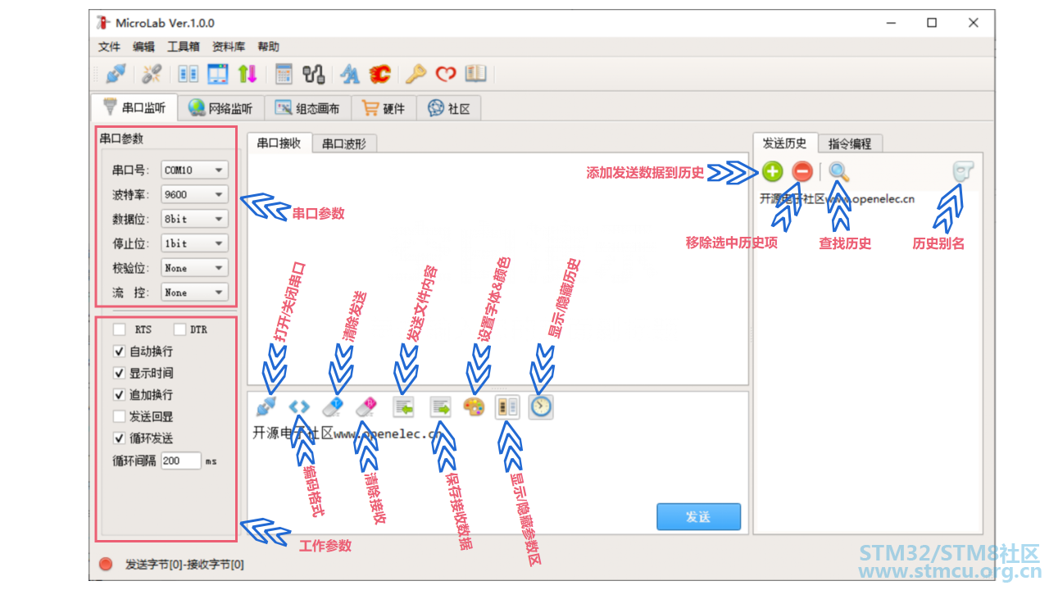Open the calculator tool icon

point(284,74)
